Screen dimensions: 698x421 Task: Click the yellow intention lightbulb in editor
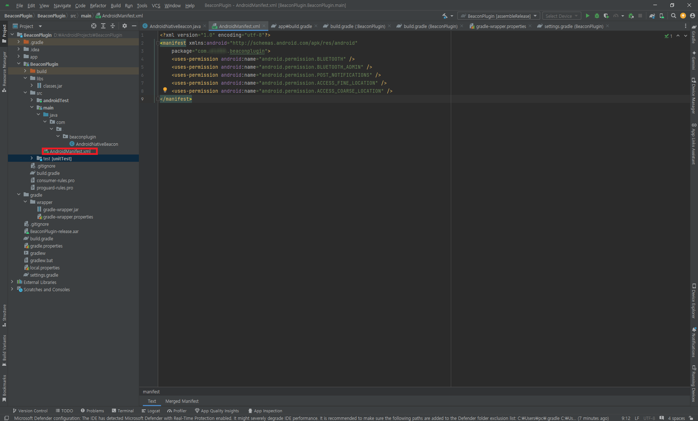point(165,90)
